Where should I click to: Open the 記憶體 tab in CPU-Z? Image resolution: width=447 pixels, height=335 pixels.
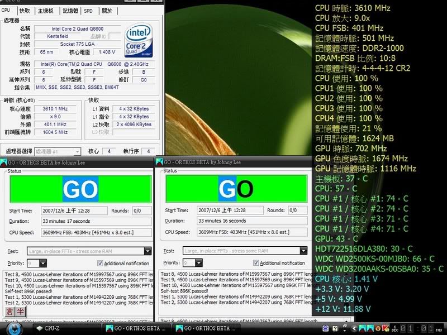click(x=70, y=11)
